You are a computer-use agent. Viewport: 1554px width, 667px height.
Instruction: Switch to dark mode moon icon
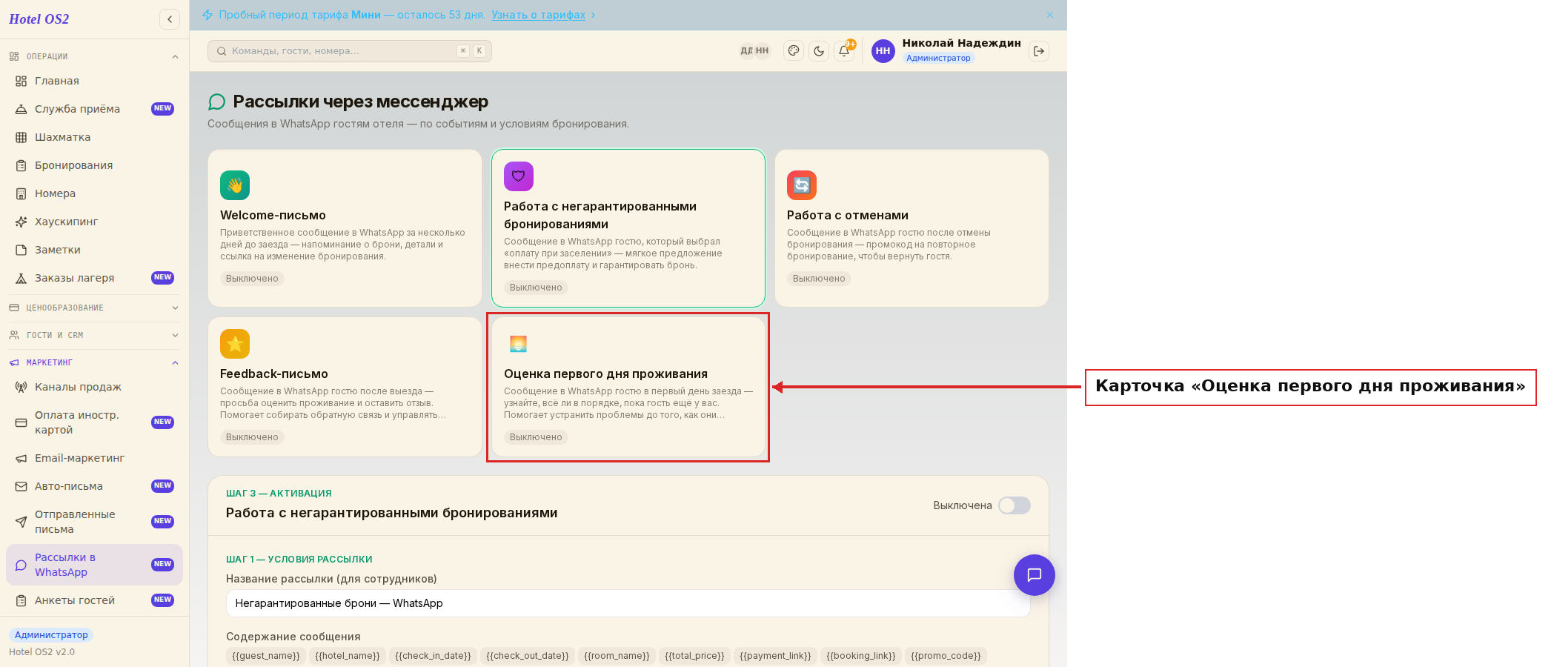point(819,51)
